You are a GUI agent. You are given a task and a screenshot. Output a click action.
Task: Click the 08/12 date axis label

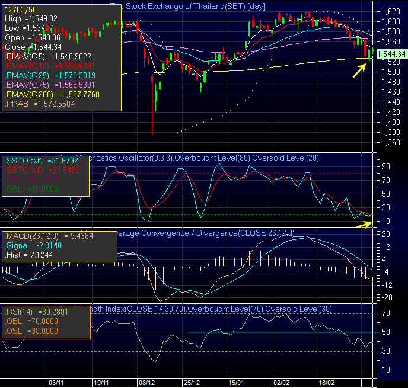146,383
